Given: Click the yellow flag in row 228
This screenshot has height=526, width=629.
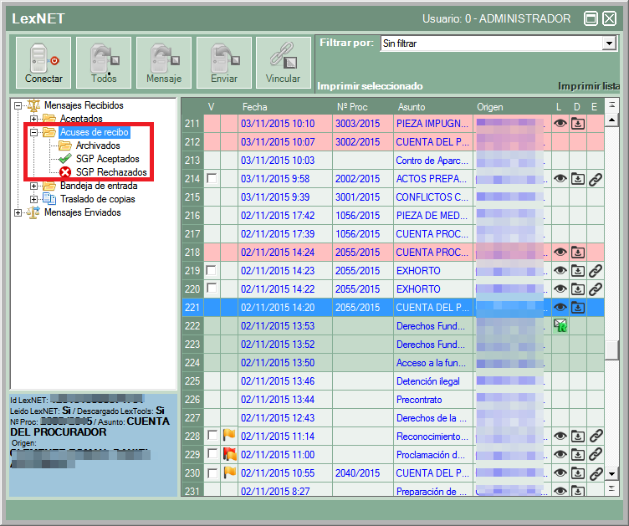Looking at the screenshot, I should tap(229, 437).
